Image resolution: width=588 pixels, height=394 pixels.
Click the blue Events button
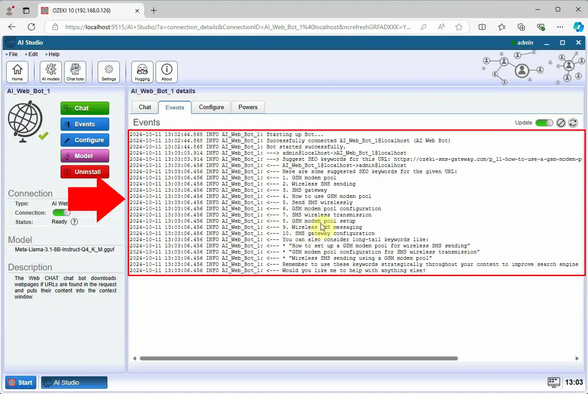pos(85,124)
